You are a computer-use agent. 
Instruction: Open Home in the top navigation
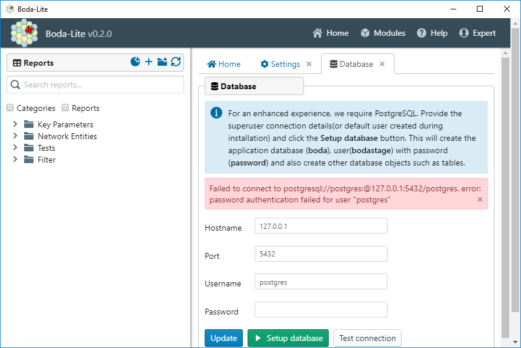pyautogui.click(x=330, y=33)
